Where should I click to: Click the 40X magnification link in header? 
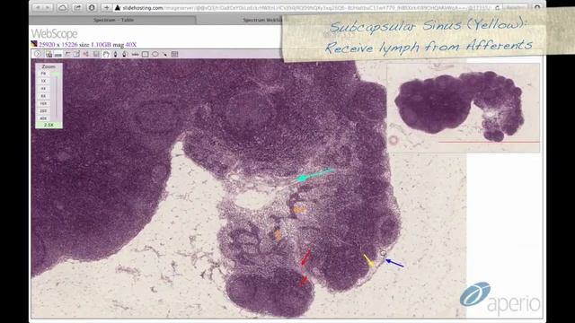[x=131, y=45]
